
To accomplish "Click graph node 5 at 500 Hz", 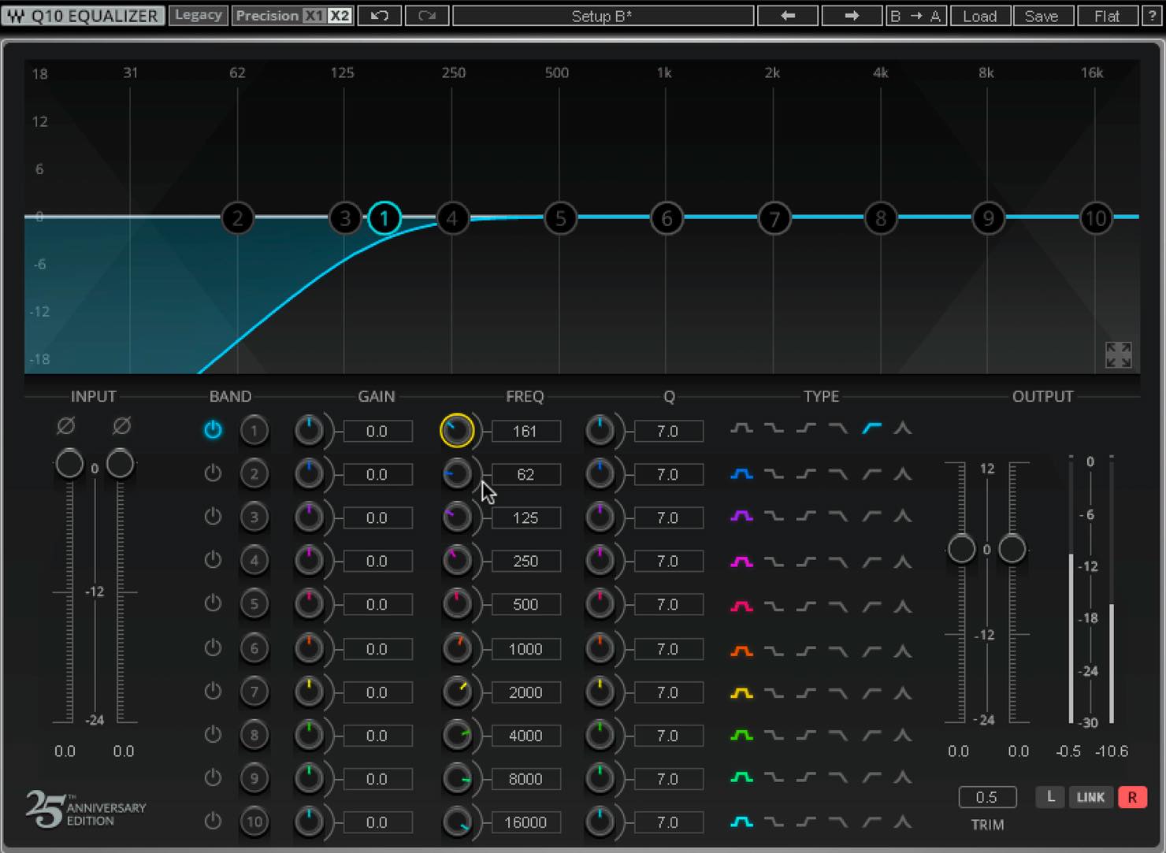I will coord(560,218).
